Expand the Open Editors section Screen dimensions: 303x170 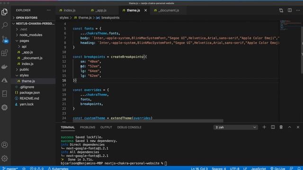tap(27, 17)
